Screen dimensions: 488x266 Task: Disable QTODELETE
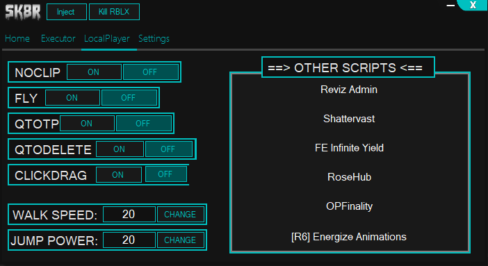click(169, 149)
